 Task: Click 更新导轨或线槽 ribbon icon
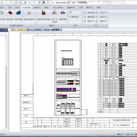click(44, 13)
